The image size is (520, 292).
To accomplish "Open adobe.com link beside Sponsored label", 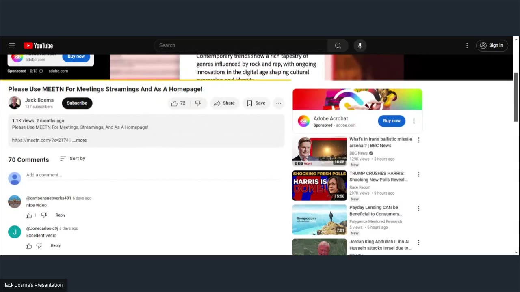I will pyautogui.click(x=58, y=71).
